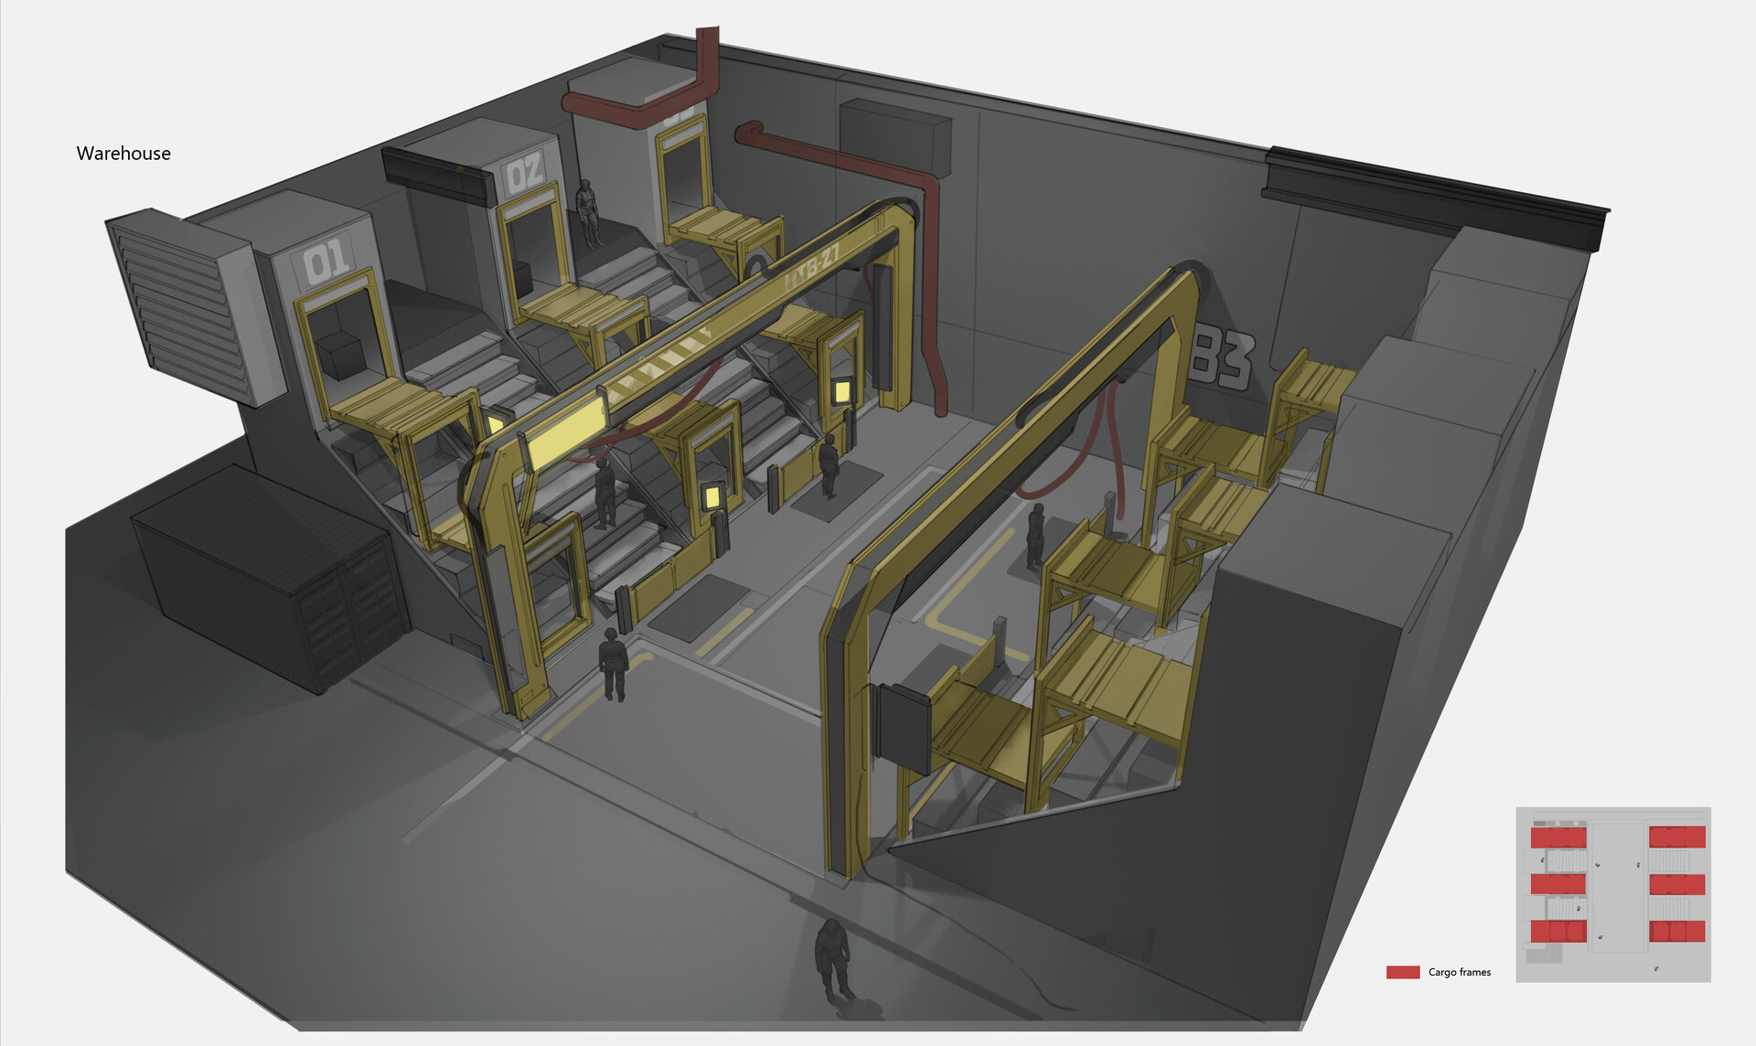Screen dimensions: 1756x1046
Task: Click the large "01" door number sign
Action: click(326, 261)
